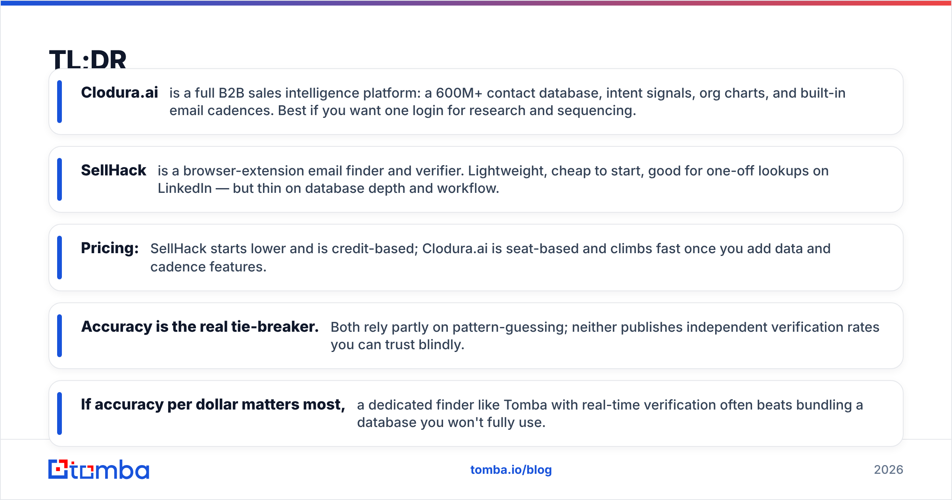Click 'Accuracy is the real tie-breaker.' heading
Viewport: 952px width, 500px height.
pyautogui.click(x=200, y=327)
